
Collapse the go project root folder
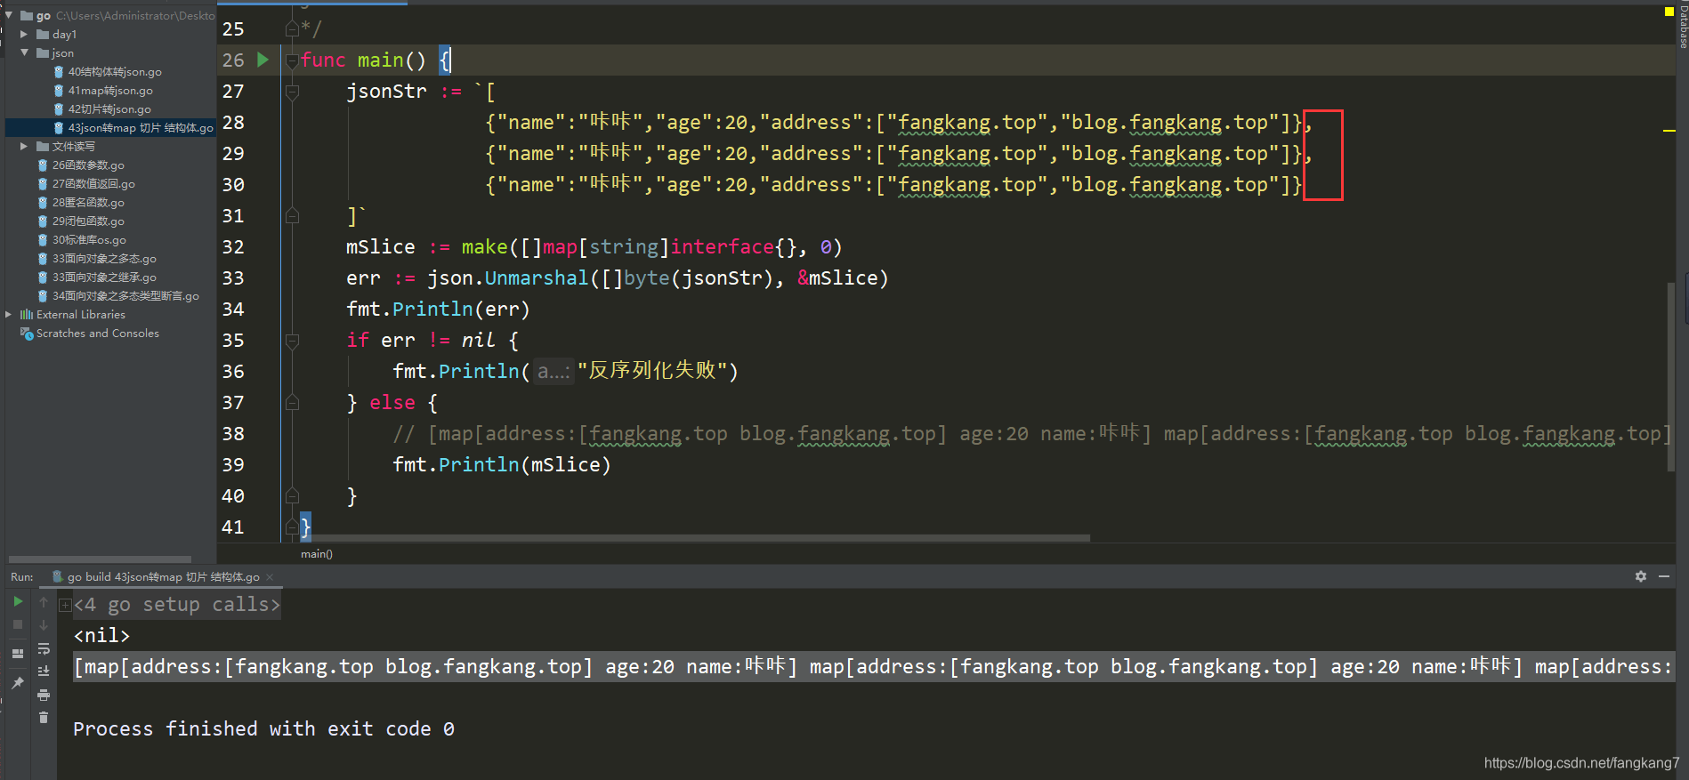point(8,15)
